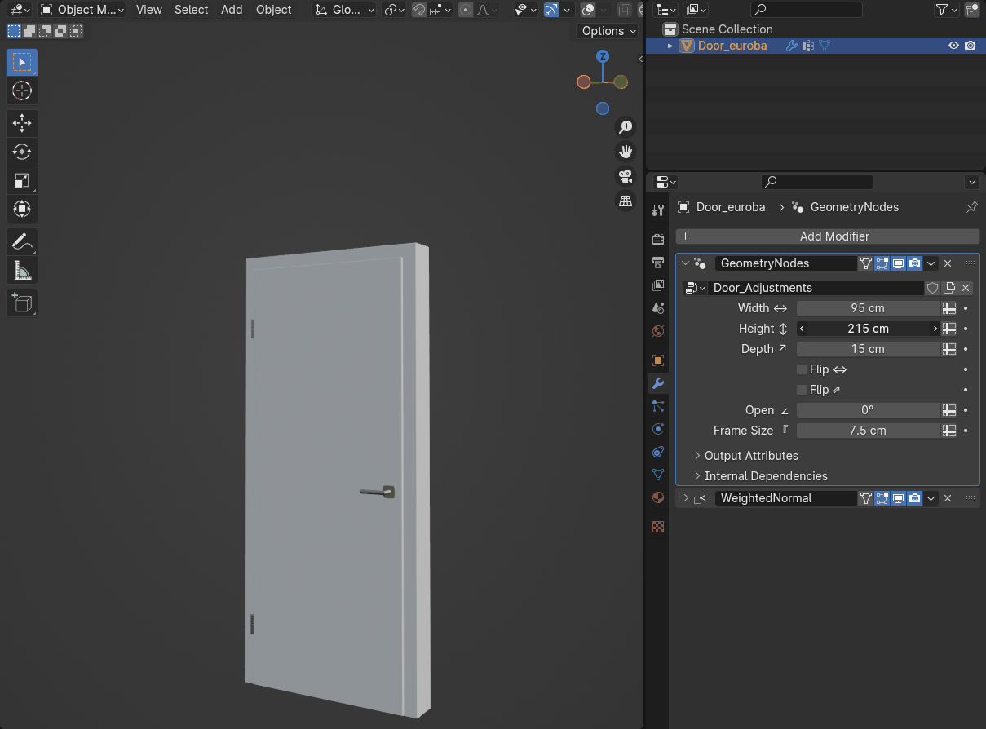Select the Measure tool
This screenshot has height=729, width=986.
point(22,270)
